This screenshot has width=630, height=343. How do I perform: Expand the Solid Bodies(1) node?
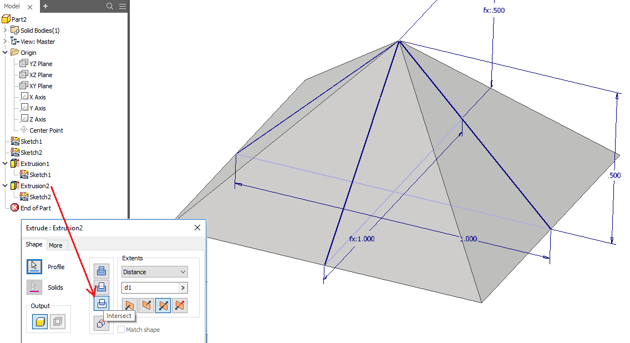coord(5,30)
